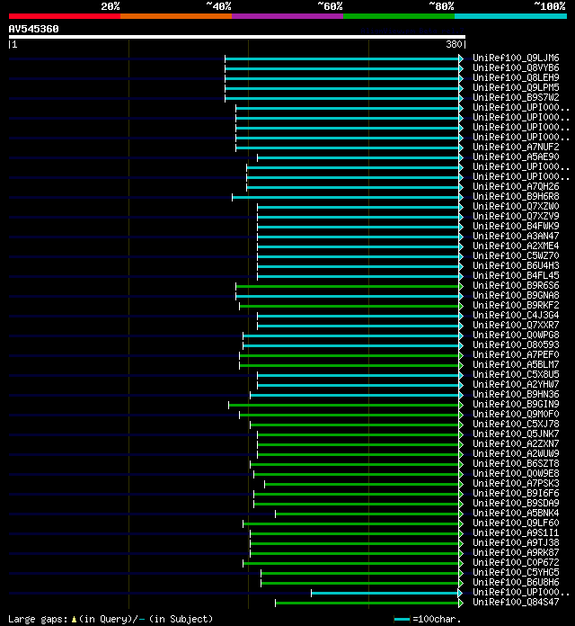Click the UniRef100_B9RKF2 hit name

(516, 305)
